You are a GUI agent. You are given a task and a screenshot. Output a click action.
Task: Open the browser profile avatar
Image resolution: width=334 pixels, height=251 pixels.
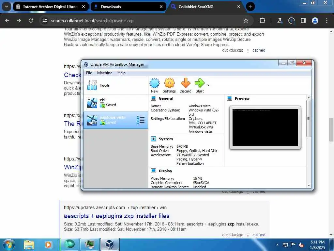click(315, 21)
